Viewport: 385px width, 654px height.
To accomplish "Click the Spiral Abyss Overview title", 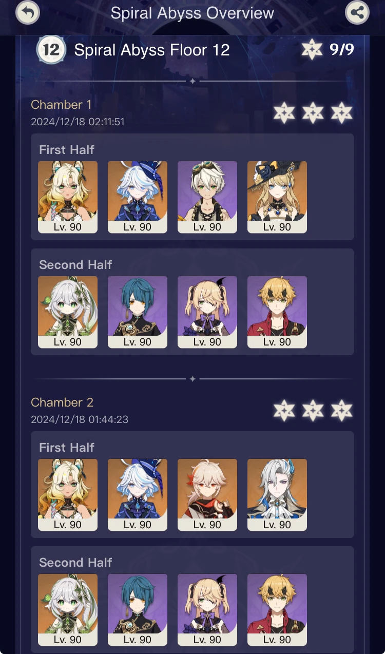I will (192, 13).
